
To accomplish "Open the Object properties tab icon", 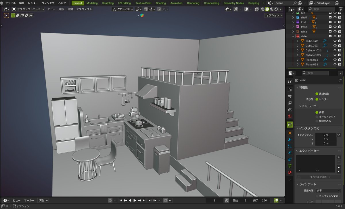I will pyautogui.click(x=290, y=133).
